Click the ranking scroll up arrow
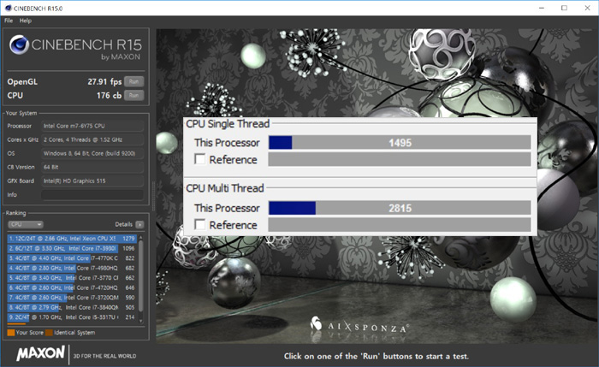599x367 pixels. tap(141, 238)
